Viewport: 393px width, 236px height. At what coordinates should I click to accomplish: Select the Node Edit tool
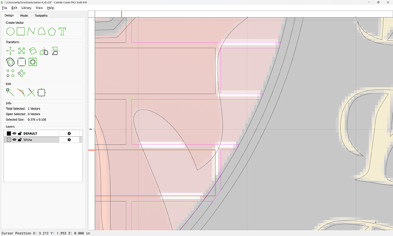[10, 92]
